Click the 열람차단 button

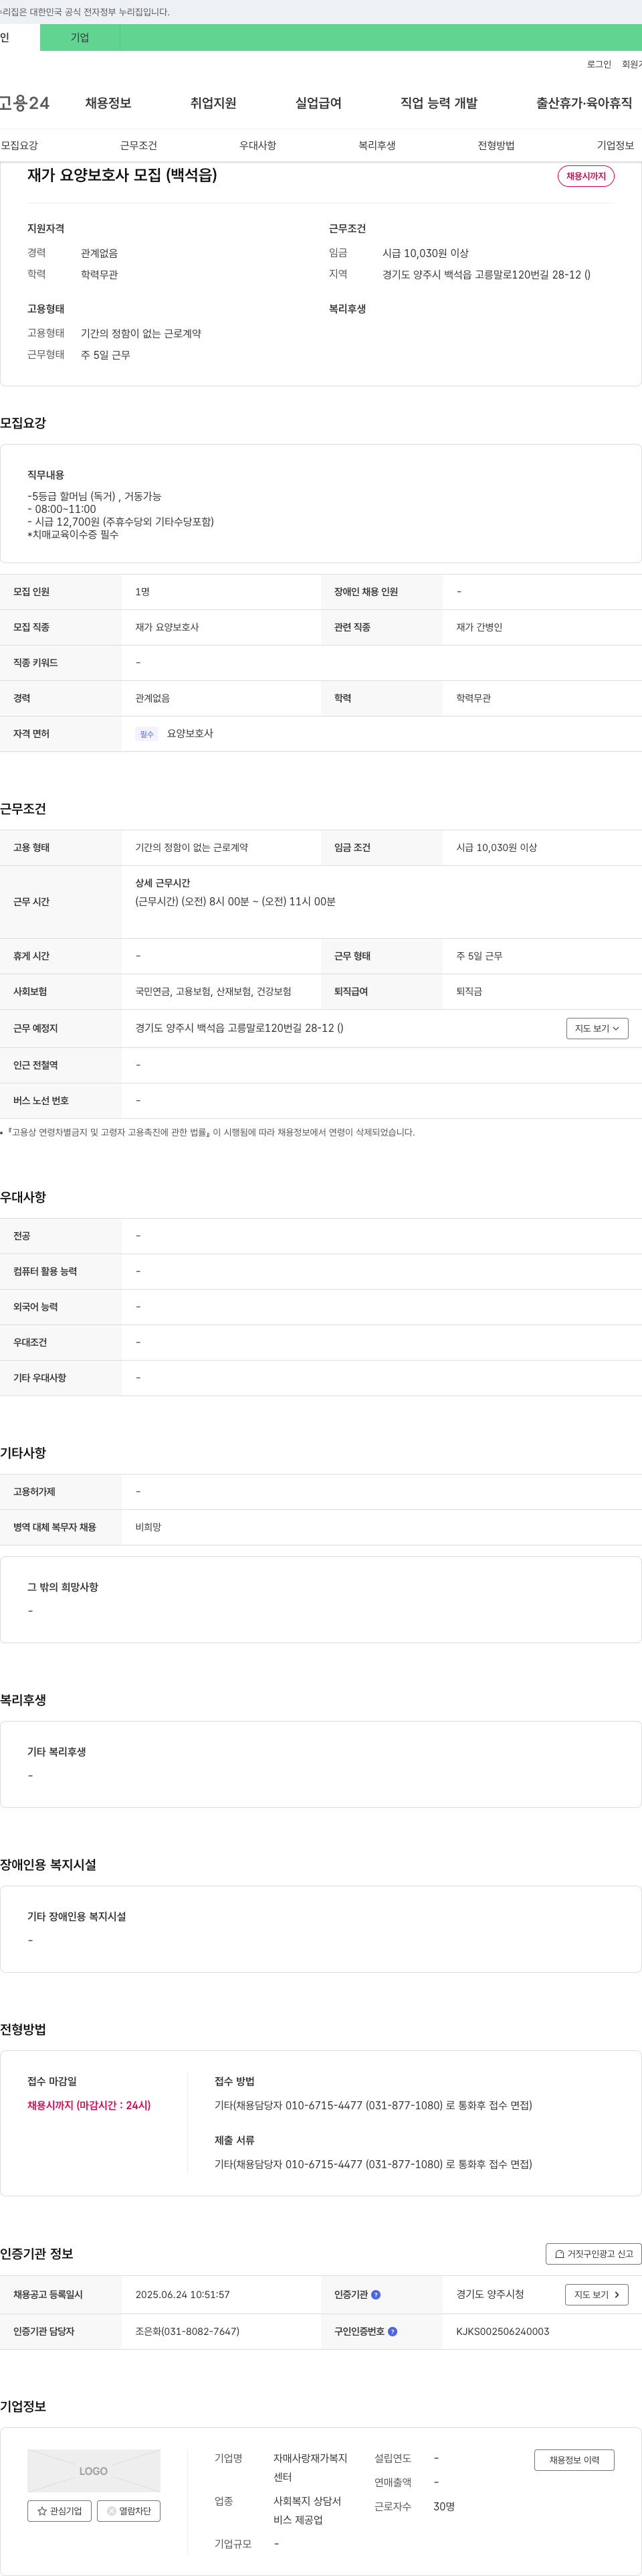[129, 2511]
